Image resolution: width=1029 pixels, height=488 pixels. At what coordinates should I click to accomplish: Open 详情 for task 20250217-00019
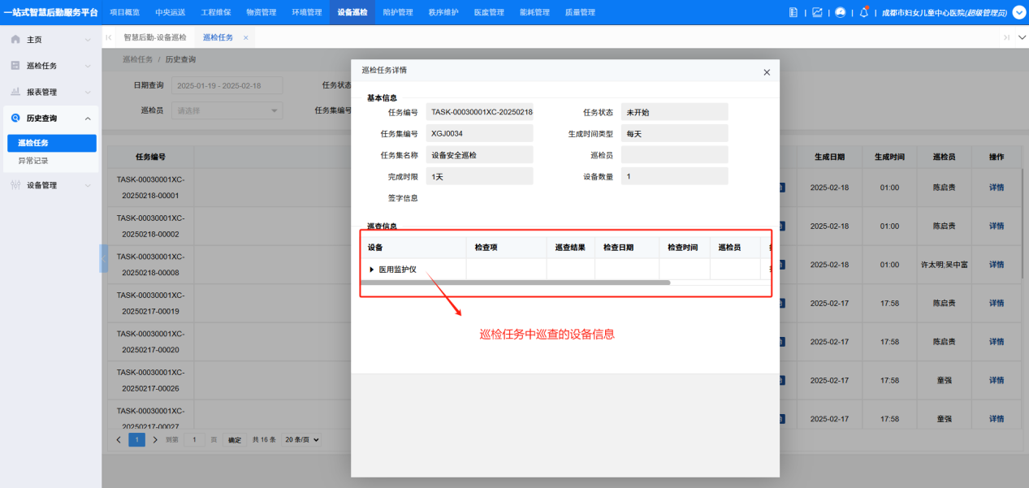[997, 303]
